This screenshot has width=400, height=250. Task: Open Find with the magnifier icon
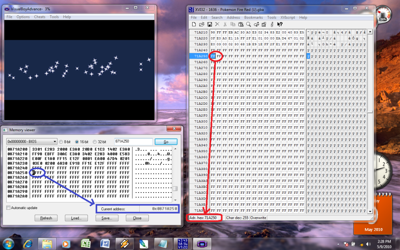coord(248,25)
